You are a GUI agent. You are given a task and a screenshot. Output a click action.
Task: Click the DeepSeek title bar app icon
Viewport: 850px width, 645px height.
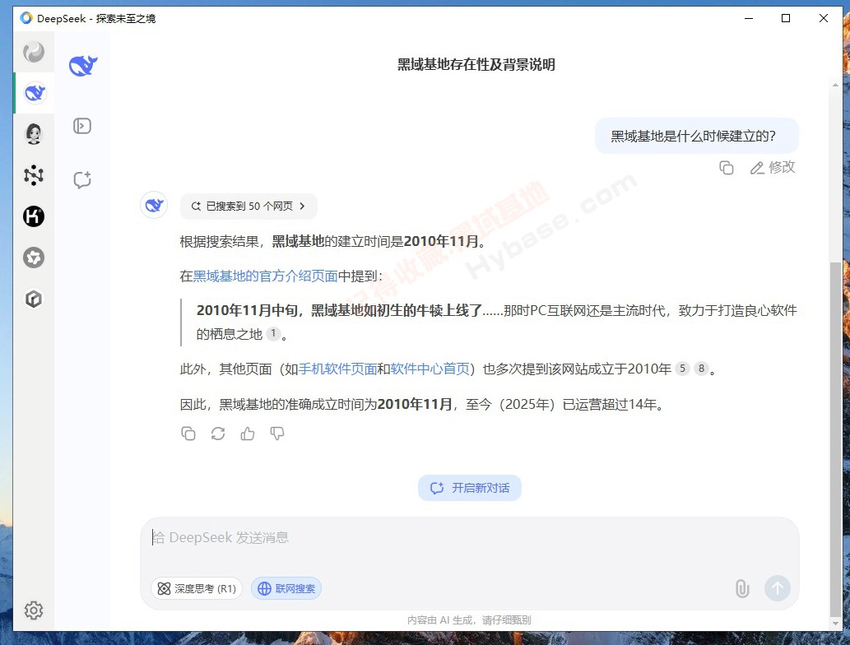(26, 18)
